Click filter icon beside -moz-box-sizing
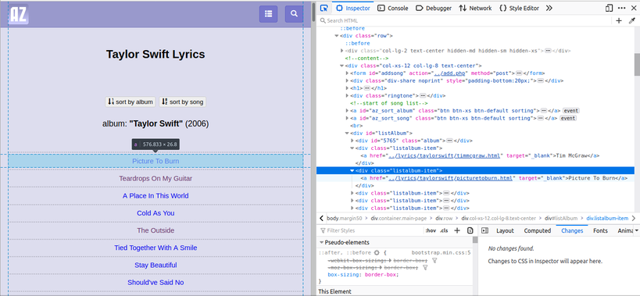Screen dimensions: 640x296 pyautogui.click(x=425, y=267)
